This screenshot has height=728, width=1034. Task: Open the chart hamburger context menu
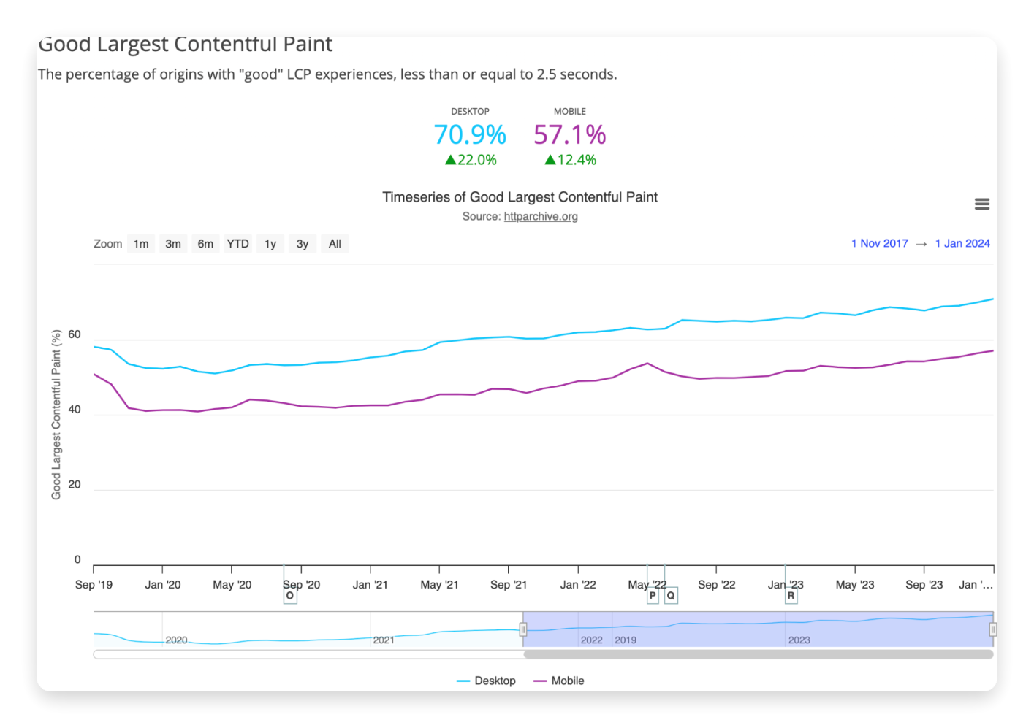coord(981,204)
